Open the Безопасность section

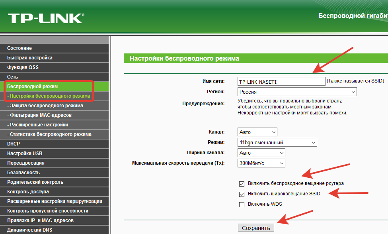(x=54, y=173)
